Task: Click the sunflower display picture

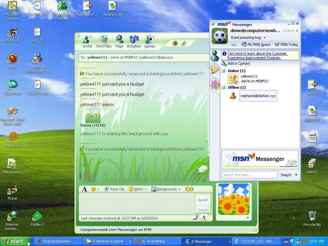Action: [234, 199]
